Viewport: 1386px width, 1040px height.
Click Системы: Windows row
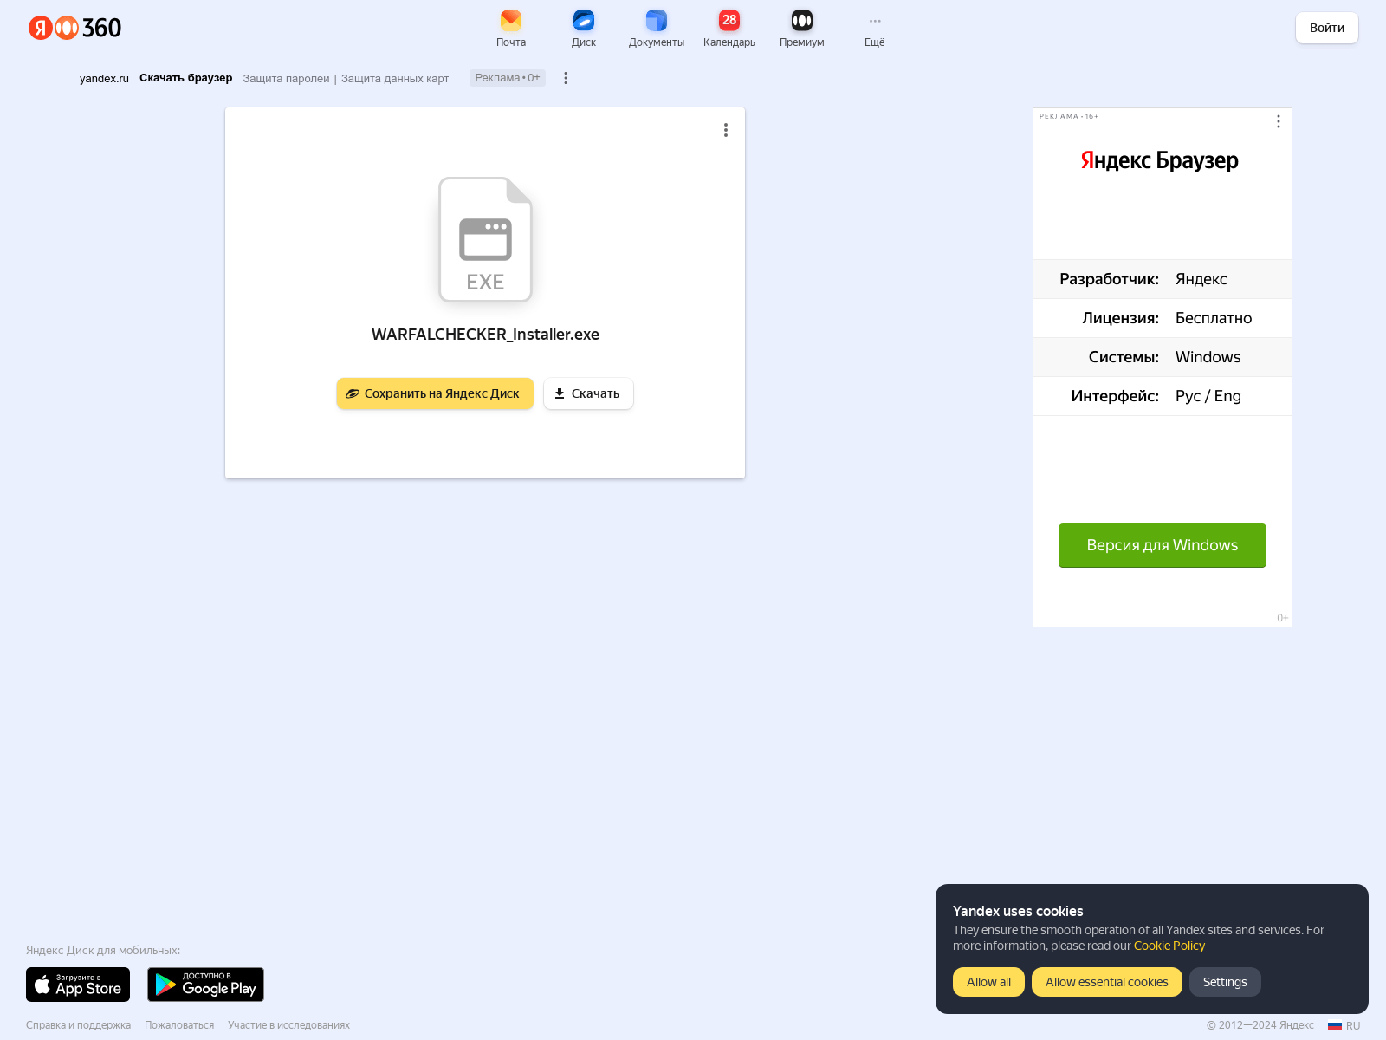pyautogui.click(x=1163, y=357)
